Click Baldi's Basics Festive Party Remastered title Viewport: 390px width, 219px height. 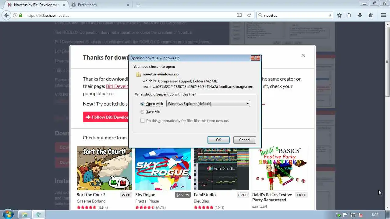[272, 197]
